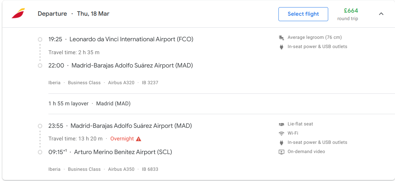The width and height of the screenshot is (395, 181).
Task: Click flight number IB 6833
Action: coord(150,169)
